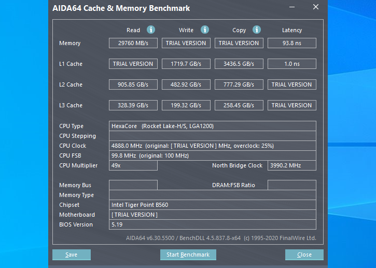Click the Start Benchmark button
The height and width of the screenshot is (268, 376).
188,255
